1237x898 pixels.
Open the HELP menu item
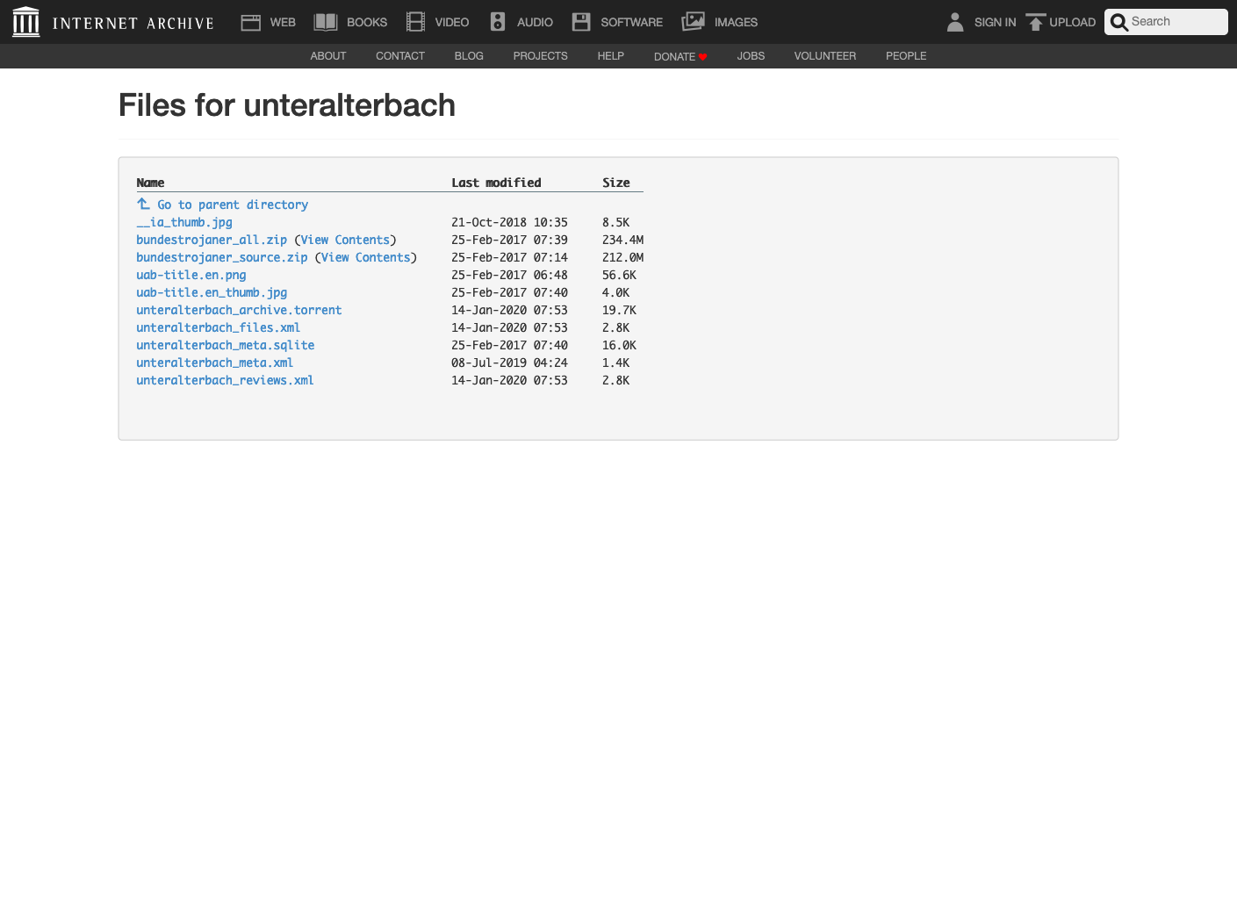point(611,56)
